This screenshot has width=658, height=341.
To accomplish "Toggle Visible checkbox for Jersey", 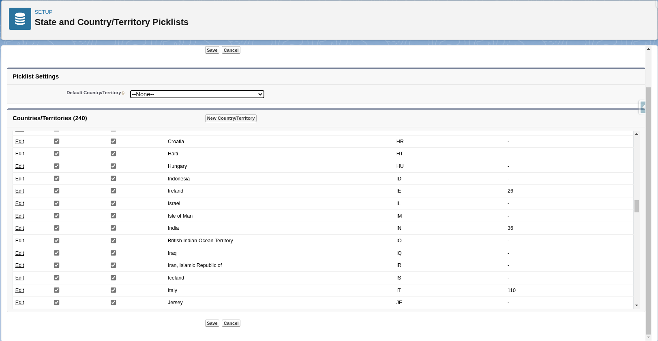I will 113,303.
